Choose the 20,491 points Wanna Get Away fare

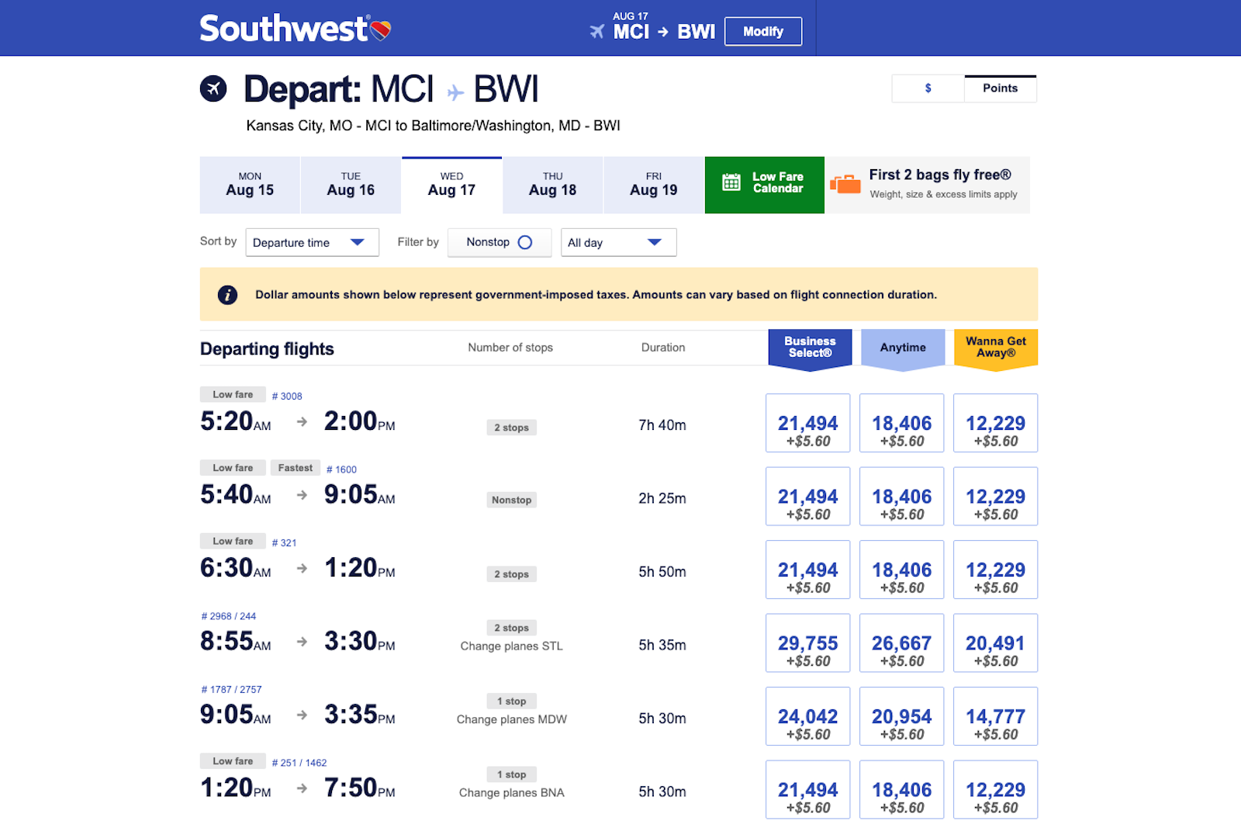995,643
